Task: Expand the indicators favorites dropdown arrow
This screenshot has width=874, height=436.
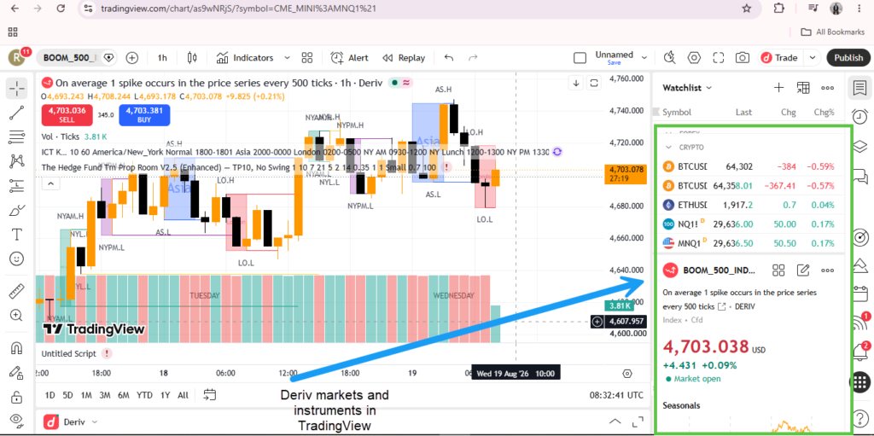Action: (287, 57)
